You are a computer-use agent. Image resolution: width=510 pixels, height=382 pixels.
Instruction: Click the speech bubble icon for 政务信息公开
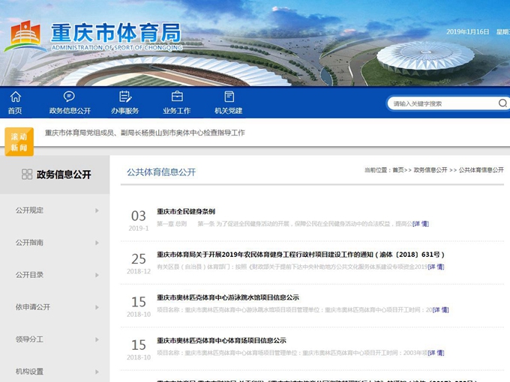(x=69, y=97)
